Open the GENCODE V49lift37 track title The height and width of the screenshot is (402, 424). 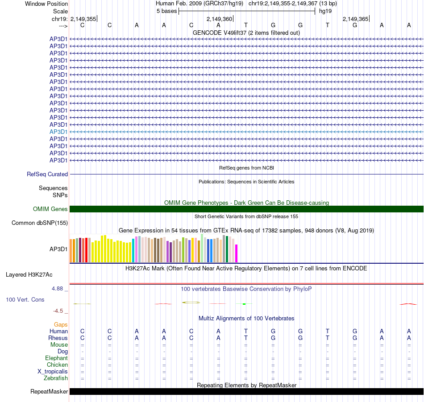tap(246, 33)
